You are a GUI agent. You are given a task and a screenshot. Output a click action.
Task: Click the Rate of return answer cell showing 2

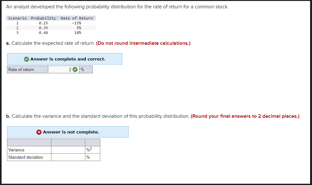click(x=64, y=69)
